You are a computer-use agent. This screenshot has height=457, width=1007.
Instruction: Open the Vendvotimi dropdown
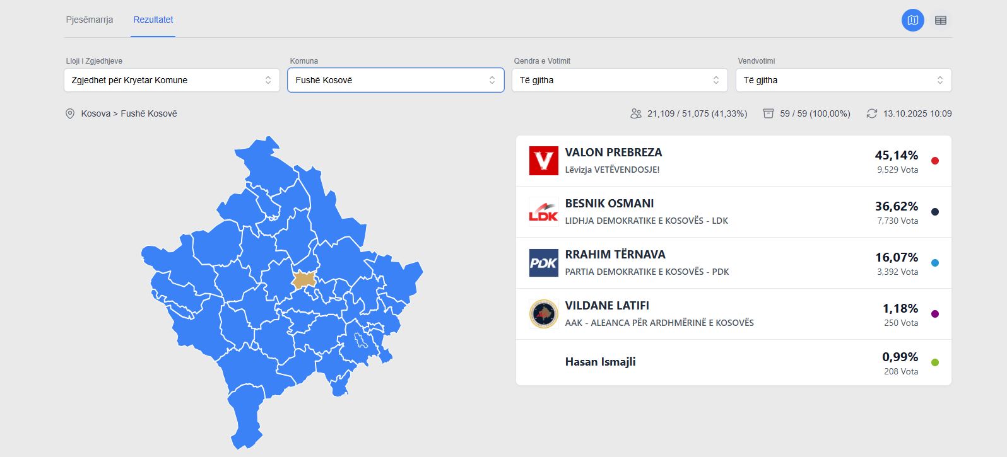844,80
